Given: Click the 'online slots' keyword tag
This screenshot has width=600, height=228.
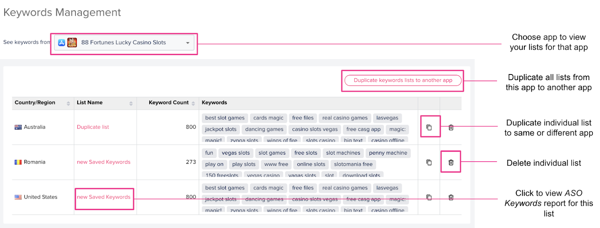Looking at the screenshot, I should pyautogui.click(x=311, y=164).
